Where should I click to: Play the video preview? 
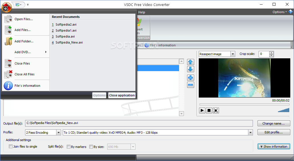(x=202, y=111)
